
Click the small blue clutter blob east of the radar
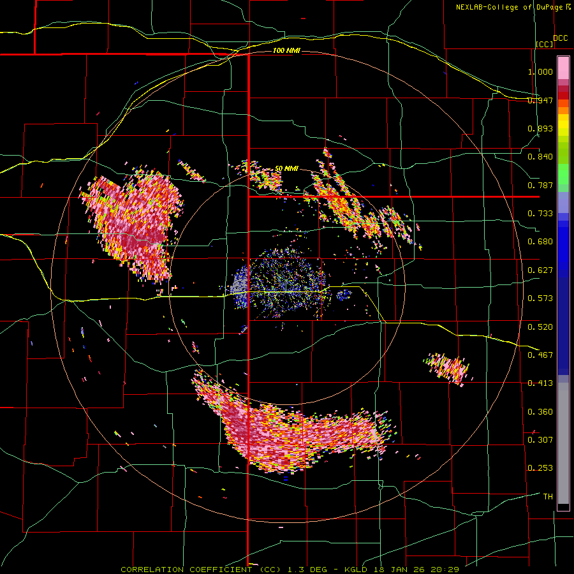[344, 294]
